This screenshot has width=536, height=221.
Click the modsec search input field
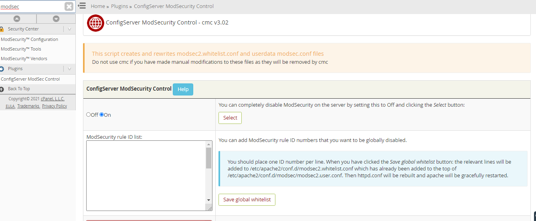tap(32, 6)
